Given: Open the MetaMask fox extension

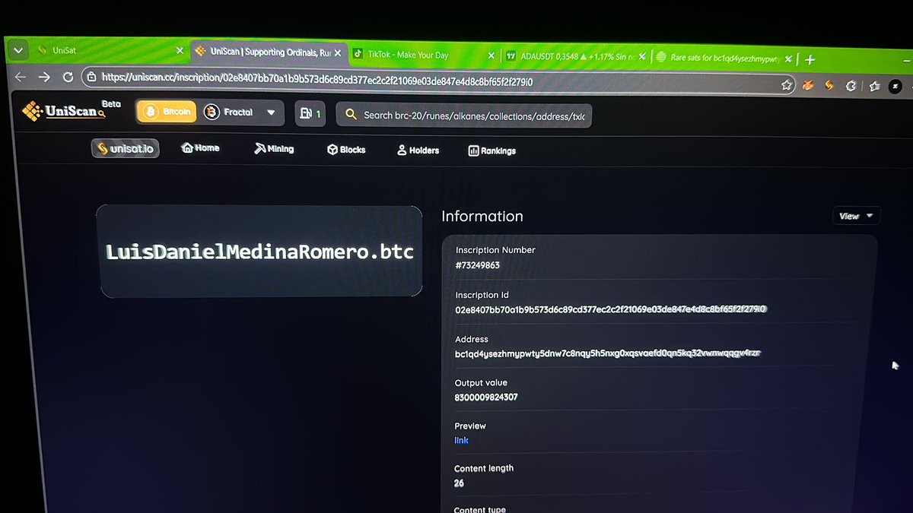Looking at the screenshot, I should pos(810,85).
